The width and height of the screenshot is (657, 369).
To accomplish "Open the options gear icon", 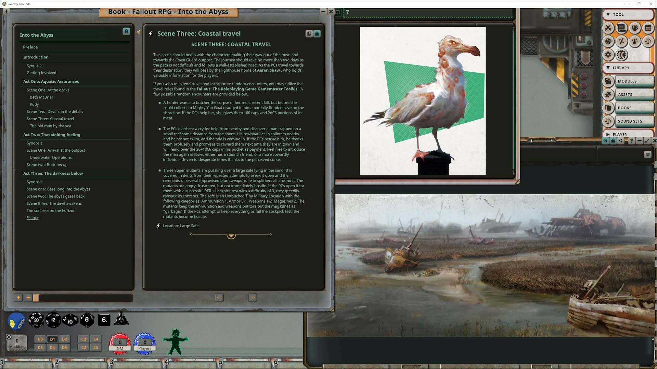I will [x=608, y=55].
